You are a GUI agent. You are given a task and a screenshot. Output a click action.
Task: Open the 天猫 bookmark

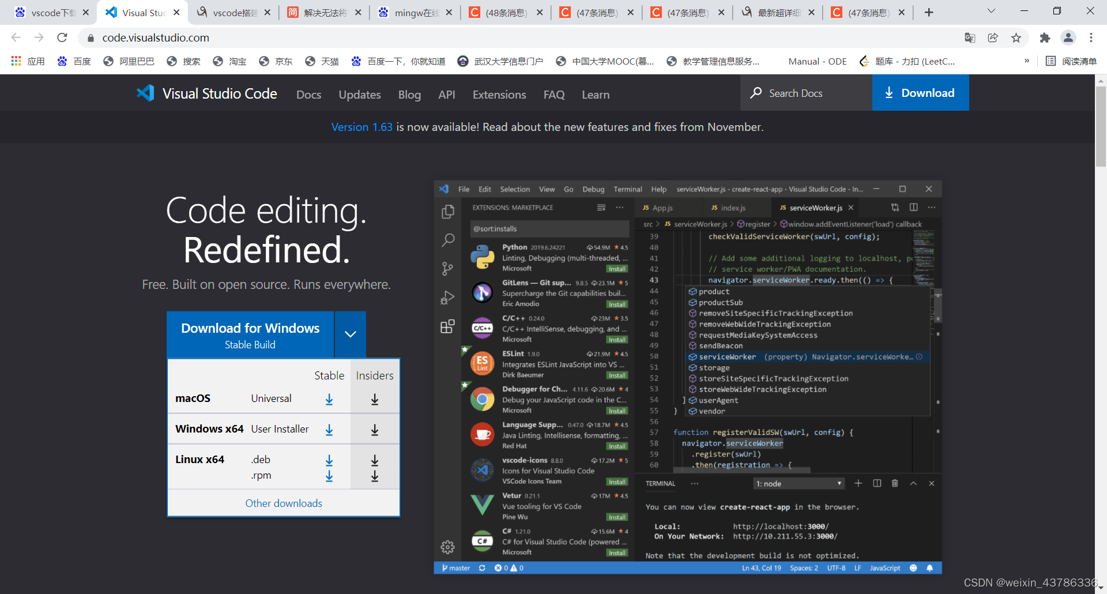322,61
